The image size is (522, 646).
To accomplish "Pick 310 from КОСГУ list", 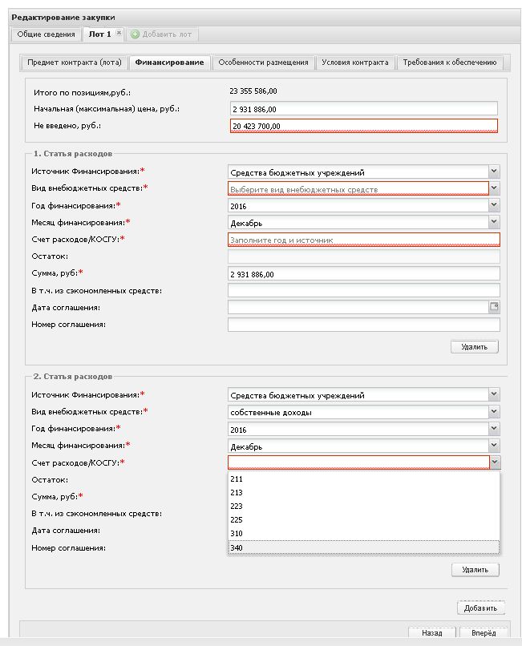I will [363, 533].
